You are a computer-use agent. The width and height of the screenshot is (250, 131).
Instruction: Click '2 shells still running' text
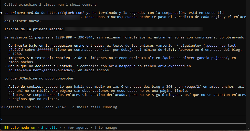click(94, 107)
